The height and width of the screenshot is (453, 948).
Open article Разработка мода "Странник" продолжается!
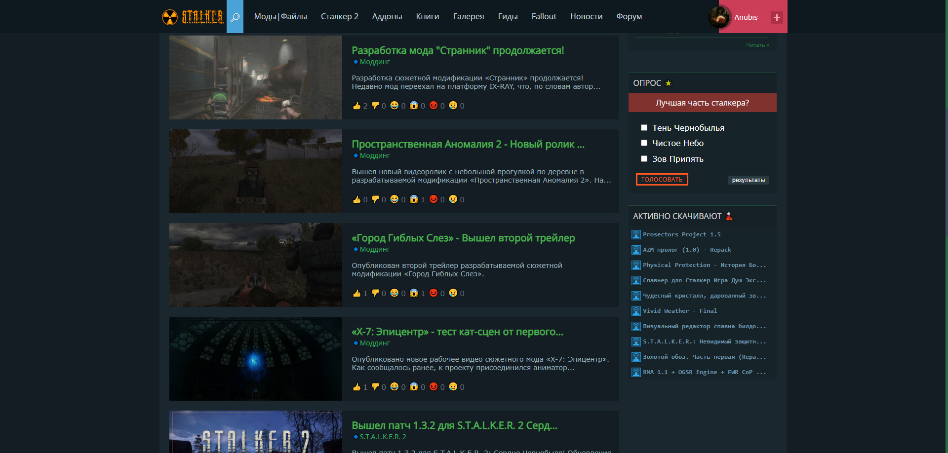[x=458, y=50]
